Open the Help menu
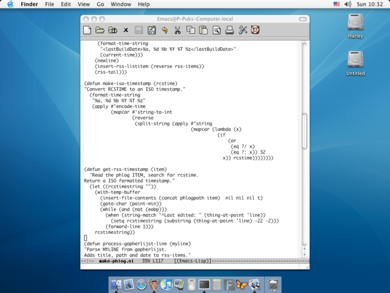The height and width of the screenshot is (293, 390). [x=144, y=4]
